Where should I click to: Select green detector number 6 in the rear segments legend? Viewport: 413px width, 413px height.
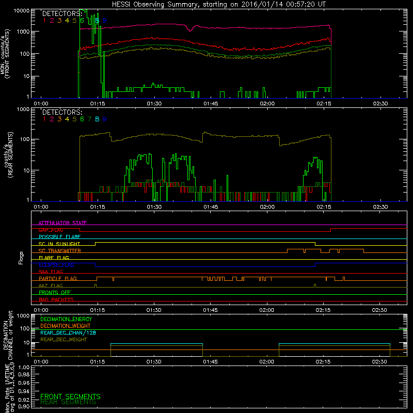tap(82, 119)
